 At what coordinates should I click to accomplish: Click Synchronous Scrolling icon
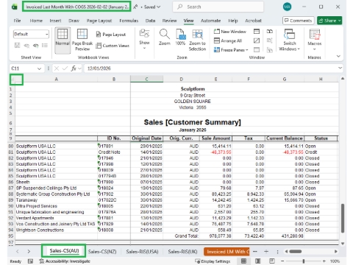[270, 40]
